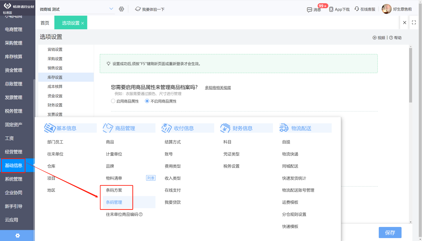Toggle fullscreen with the expand icon
Image resolution: width=422 pixels, height=241 pixels.
pyautogui.click(x=414, y=23)
